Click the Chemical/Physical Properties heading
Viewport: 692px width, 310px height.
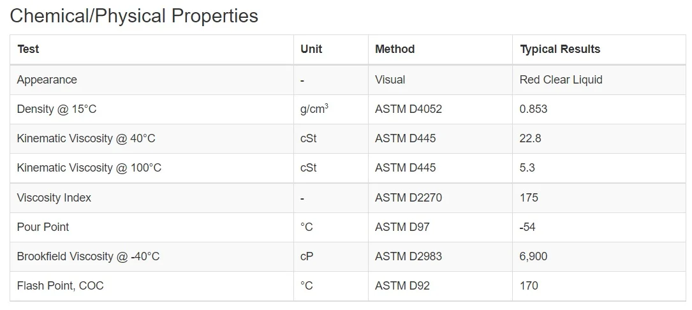(134, 16)
